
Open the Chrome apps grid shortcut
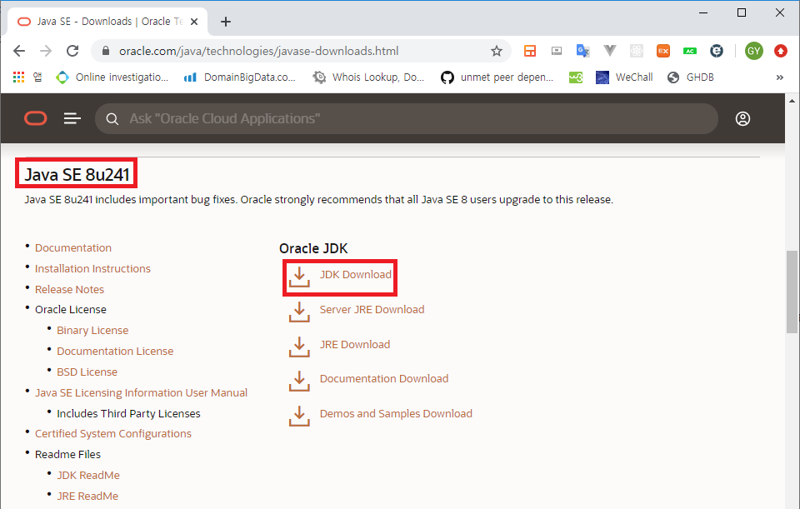point(19,77)
